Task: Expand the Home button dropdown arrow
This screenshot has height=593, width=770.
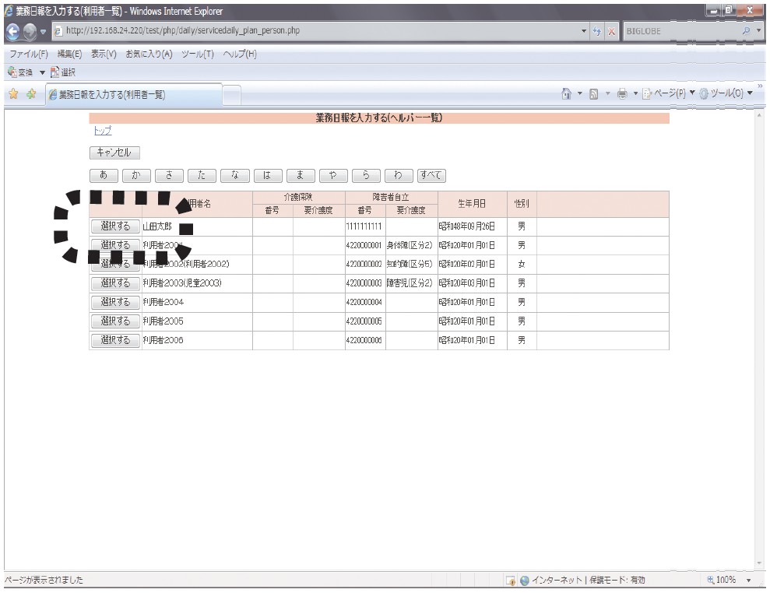Action: click(579, 93)
